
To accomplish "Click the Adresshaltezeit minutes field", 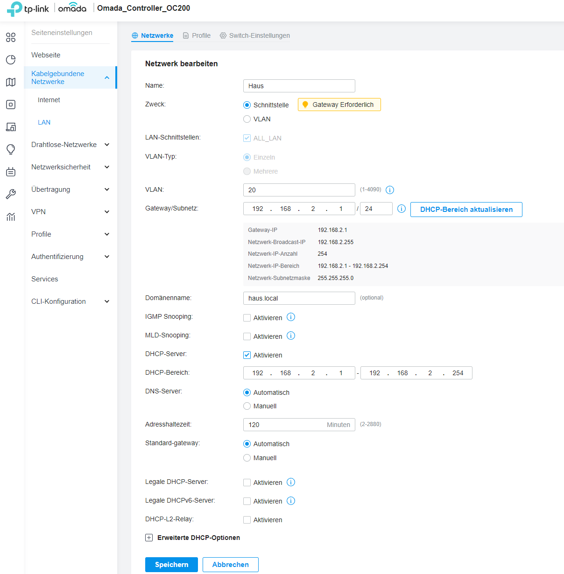I will click(x=299, y=425).
